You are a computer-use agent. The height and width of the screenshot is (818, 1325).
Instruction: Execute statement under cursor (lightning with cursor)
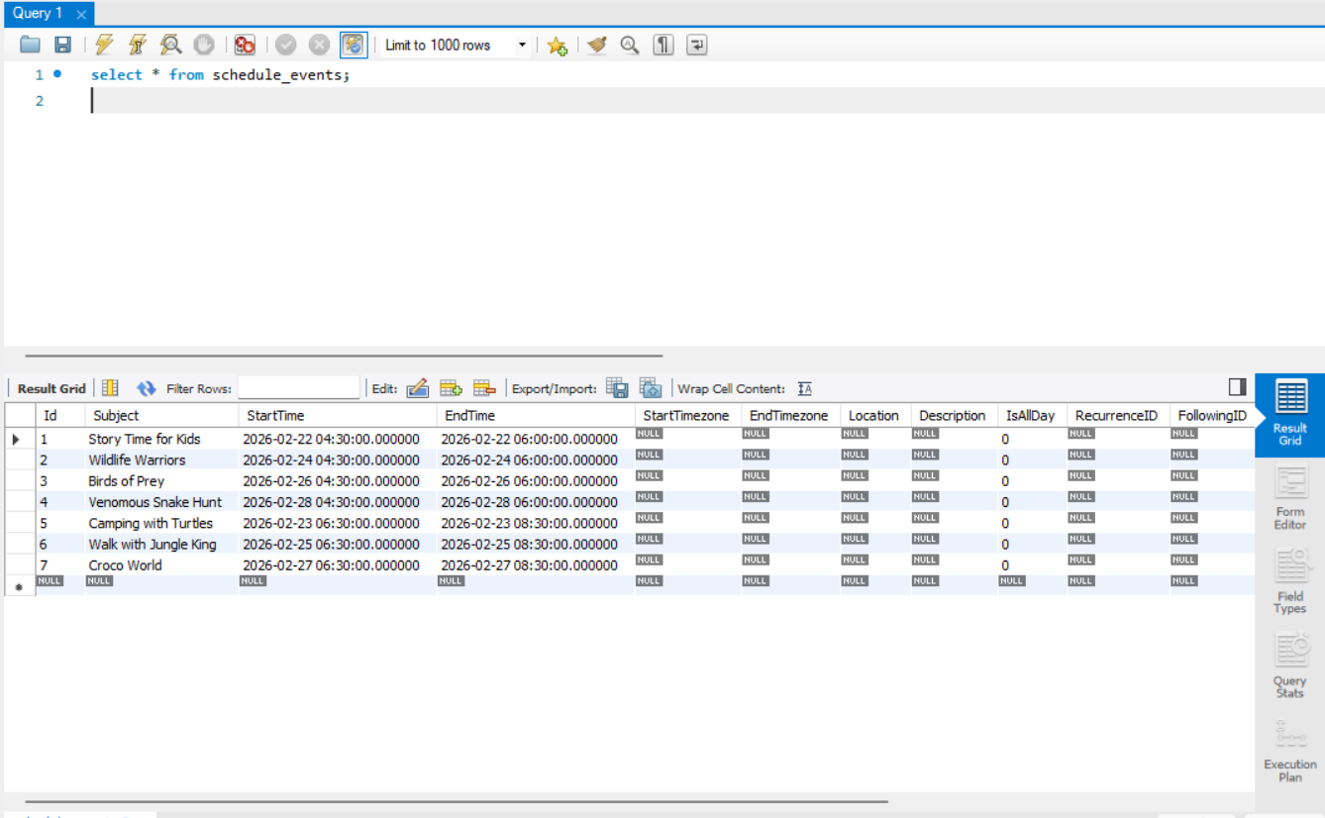click(x=138, y=45)
